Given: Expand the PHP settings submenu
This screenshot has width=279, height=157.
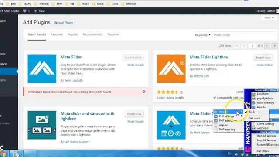Looking at the screenshot, I should point(228,116).
